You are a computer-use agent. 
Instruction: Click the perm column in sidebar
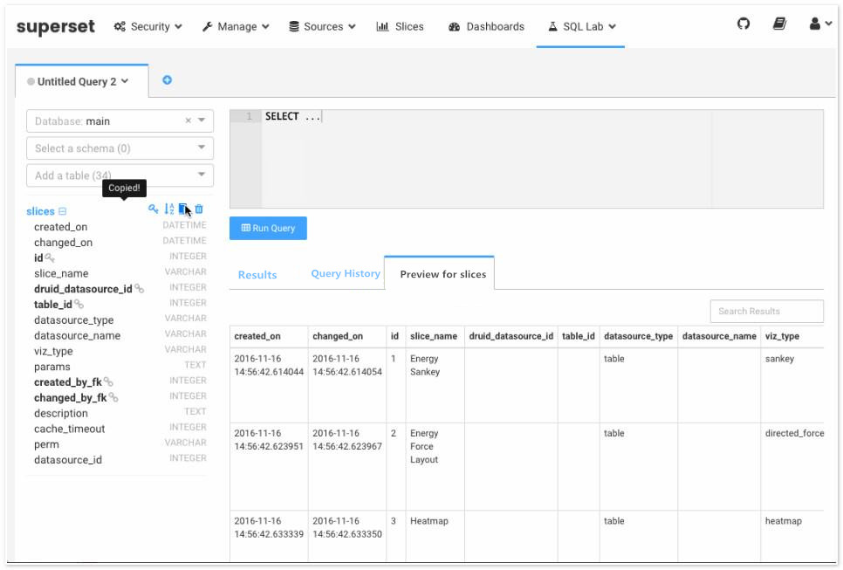click(47, 444)
